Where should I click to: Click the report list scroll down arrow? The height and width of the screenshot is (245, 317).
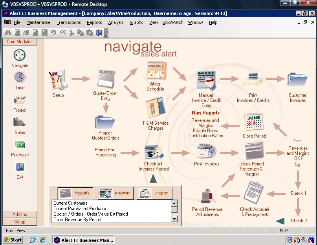pyautogui.click(x=174, y=219)
